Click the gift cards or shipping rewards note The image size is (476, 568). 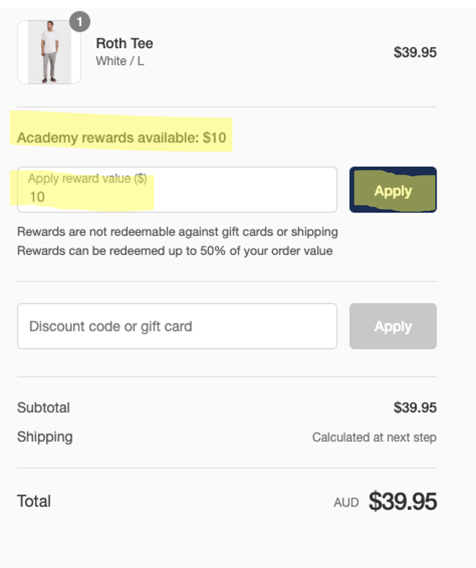point(178,232)
